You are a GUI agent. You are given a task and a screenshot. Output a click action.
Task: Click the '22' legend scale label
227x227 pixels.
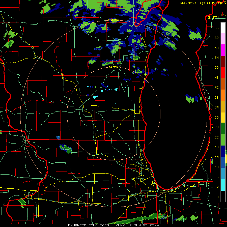[x=217, y=137]
